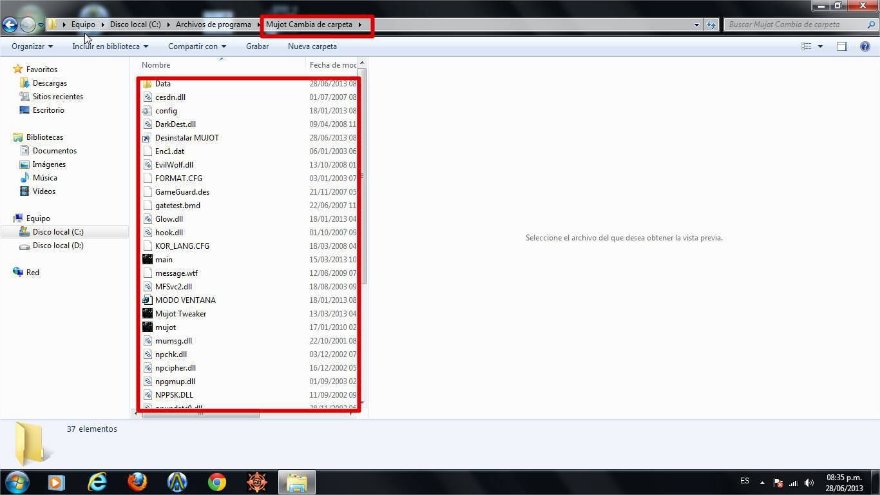Click the Buscar Mujot search field

[x=796, y=24]
